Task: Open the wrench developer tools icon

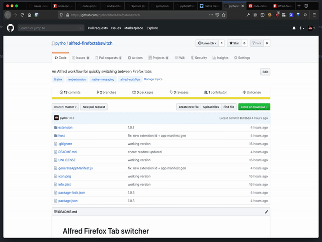Action: click(x=248, y=15)
